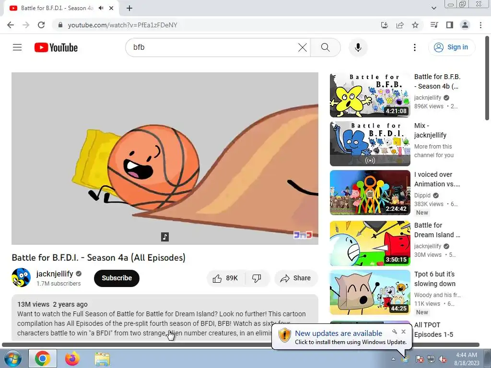The image size is (491, 368).
Task: Reload the page
Action: click(x=41, y=25)
